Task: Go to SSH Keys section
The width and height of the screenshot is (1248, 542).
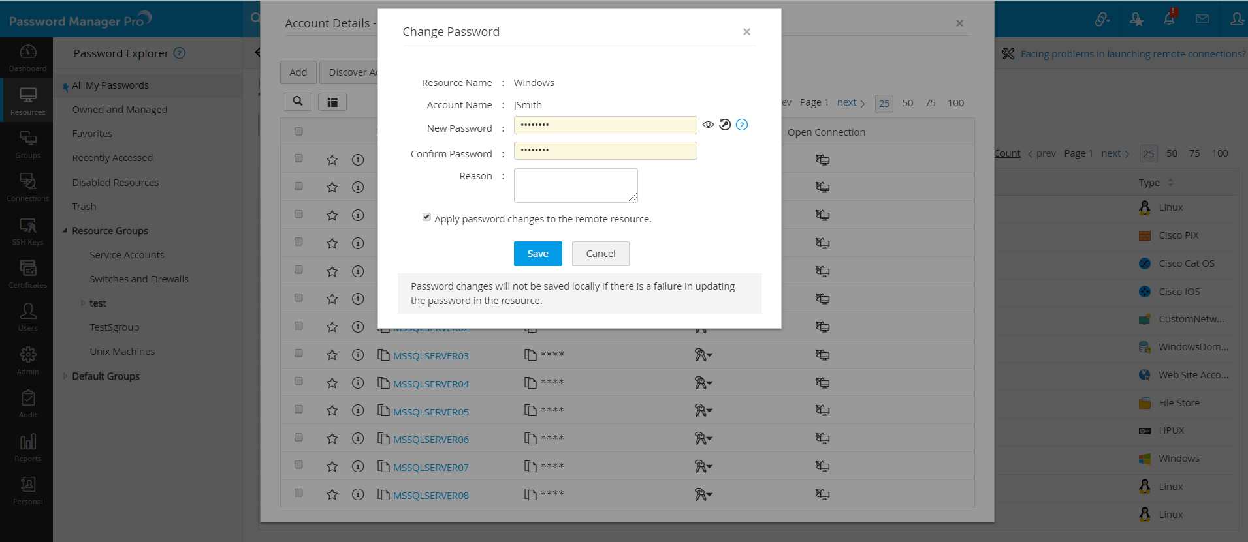Action: [27, 231]
